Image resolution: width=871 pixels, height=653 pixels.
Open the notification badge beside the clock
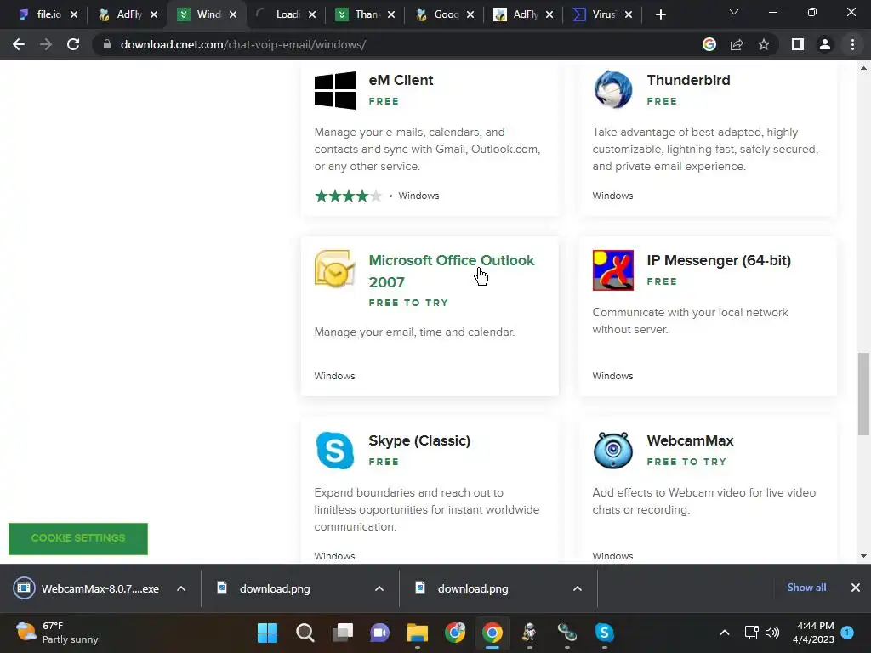pyautogui.click(x=847, y=633)
